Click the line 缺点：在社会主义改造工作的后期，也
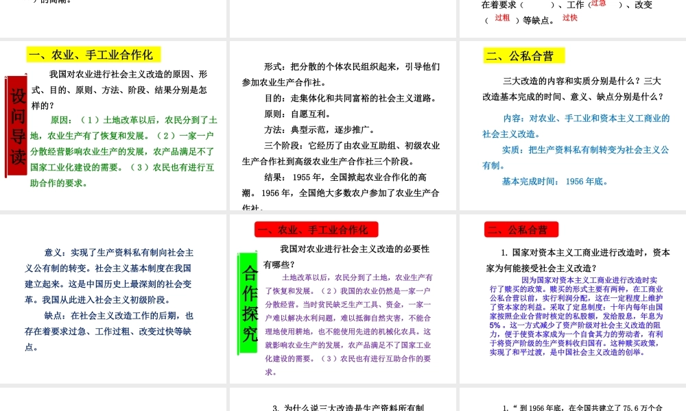 pos(119,316)
